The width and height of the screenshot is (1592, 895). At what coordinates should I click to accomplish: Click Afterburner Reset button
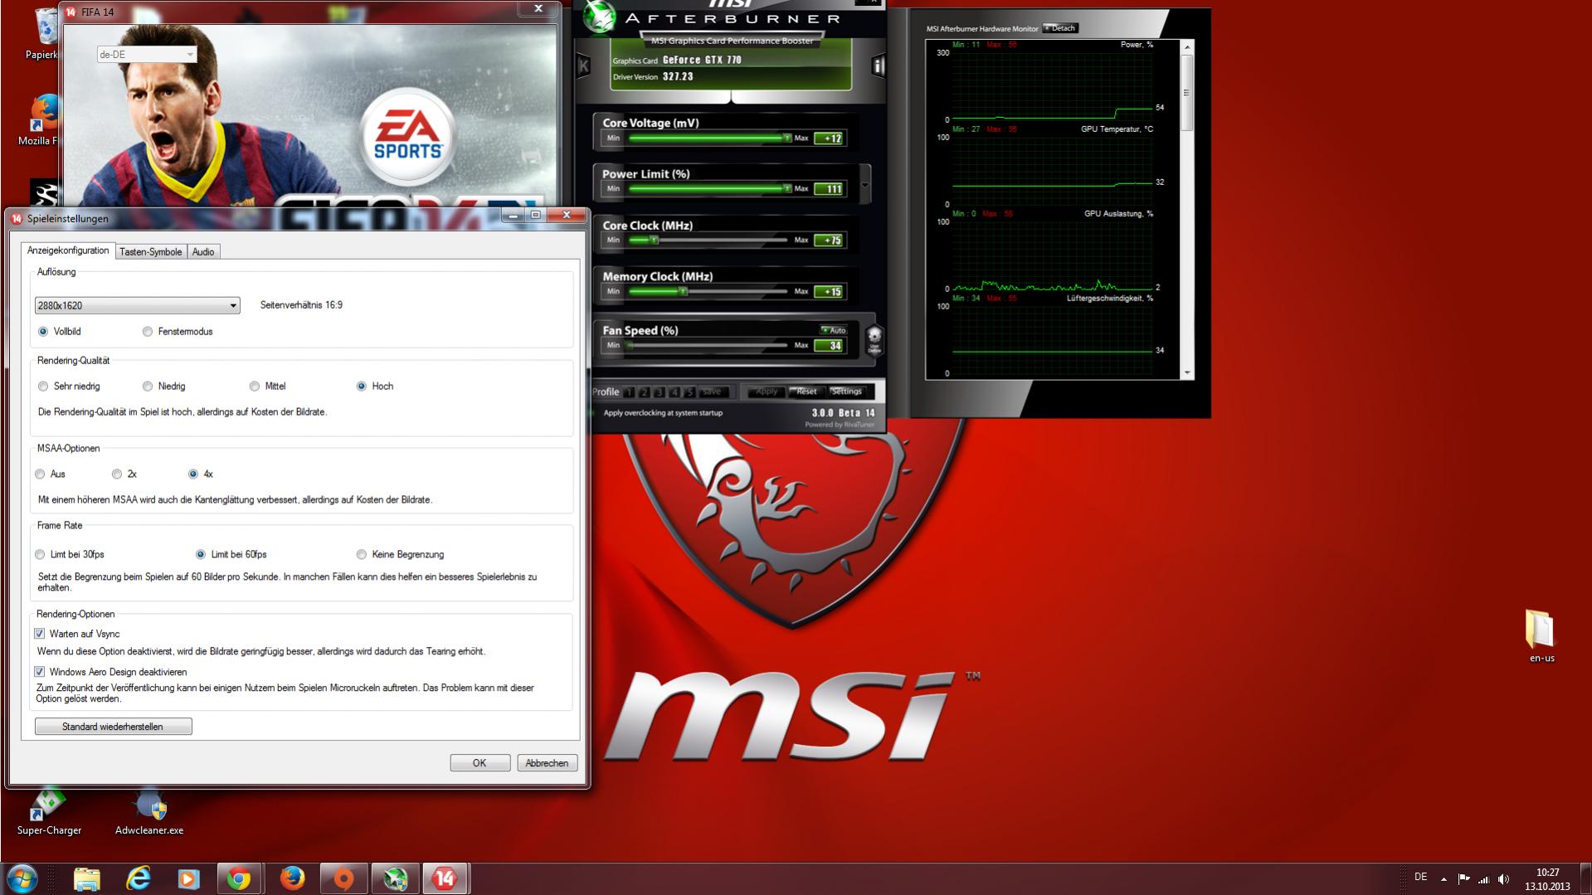pos(805,392)
